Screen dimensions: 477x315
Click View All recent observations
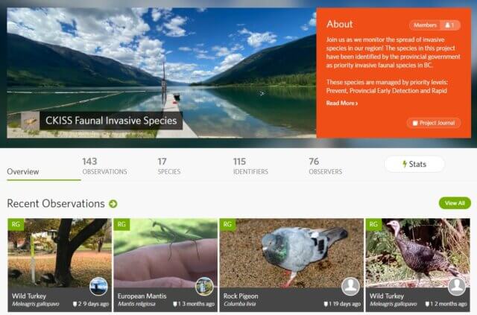pos(455,203)
